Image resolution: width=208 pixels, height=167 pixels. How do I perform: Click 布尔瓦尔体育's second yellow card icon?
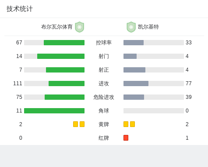(82, 124)
